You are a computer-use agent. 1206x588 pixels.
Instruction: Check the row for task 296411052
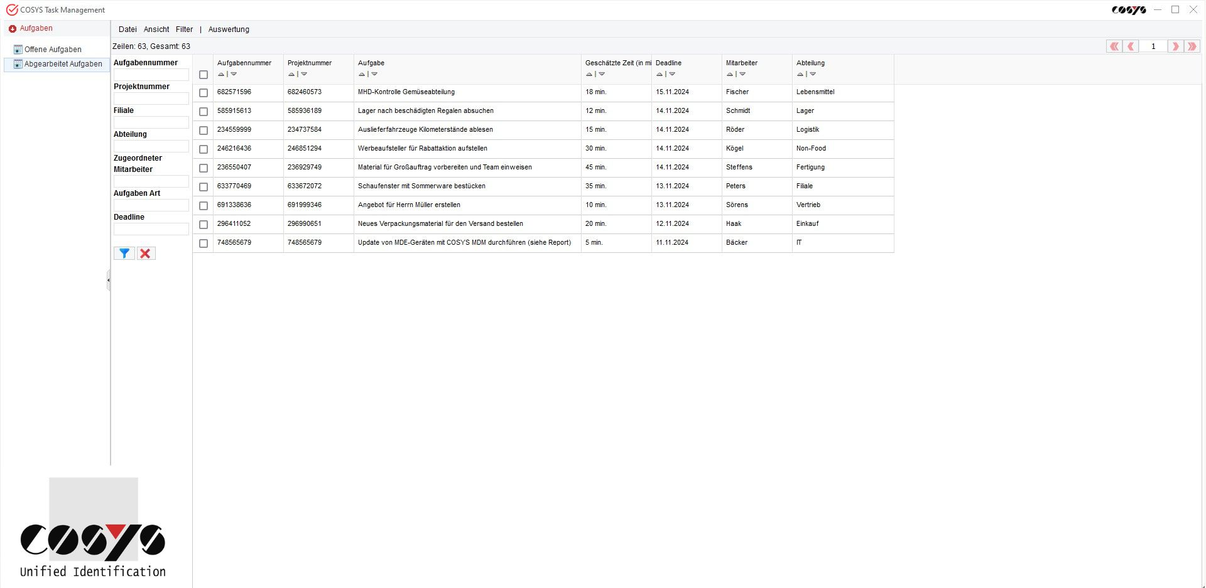click(204, 225)
